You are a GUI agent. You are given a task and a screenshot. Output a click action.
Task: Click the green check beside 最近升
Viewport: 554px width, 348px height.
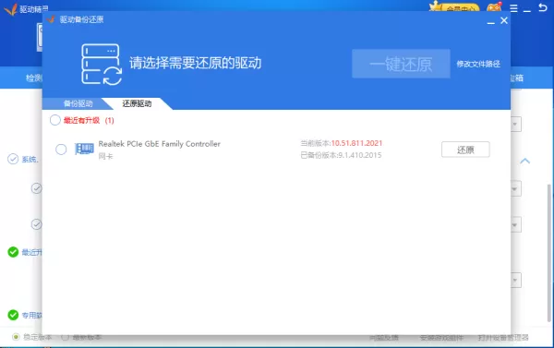(13, 252)
